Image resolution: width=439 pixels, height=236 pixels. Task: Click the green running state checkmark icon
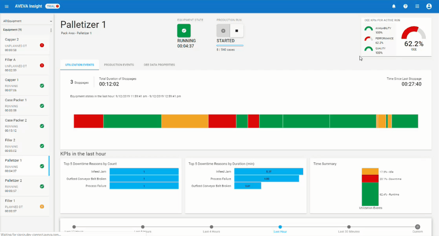[x=184, y=31]
